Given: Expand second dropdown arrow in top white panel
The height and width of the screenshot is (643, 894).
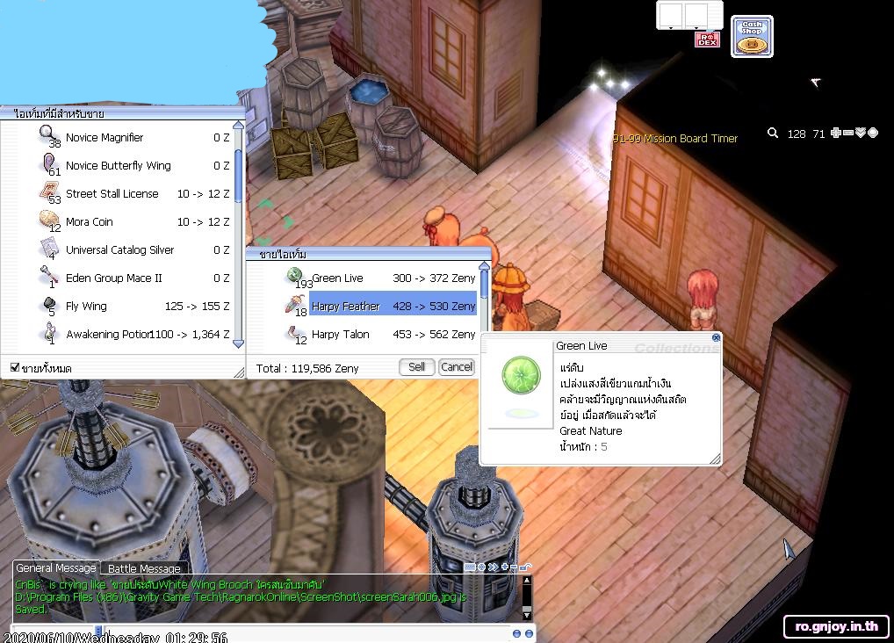Looking at the screenshot, I should 696,27.
